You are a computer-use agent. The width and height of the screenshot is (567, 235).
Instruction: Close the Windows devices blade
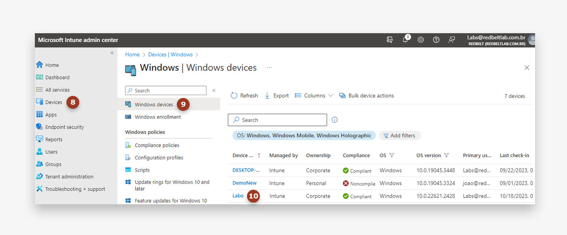click(x=527, y=68)
